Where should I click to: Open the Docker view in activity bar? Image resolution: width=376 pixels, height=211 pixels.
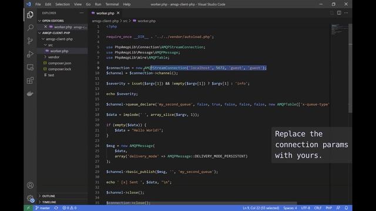click(x=30, y=94)
